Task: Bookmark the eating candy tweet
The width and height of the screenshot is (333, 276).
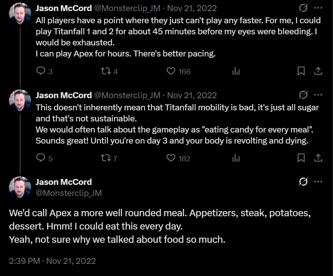Action: coord(301,158)
